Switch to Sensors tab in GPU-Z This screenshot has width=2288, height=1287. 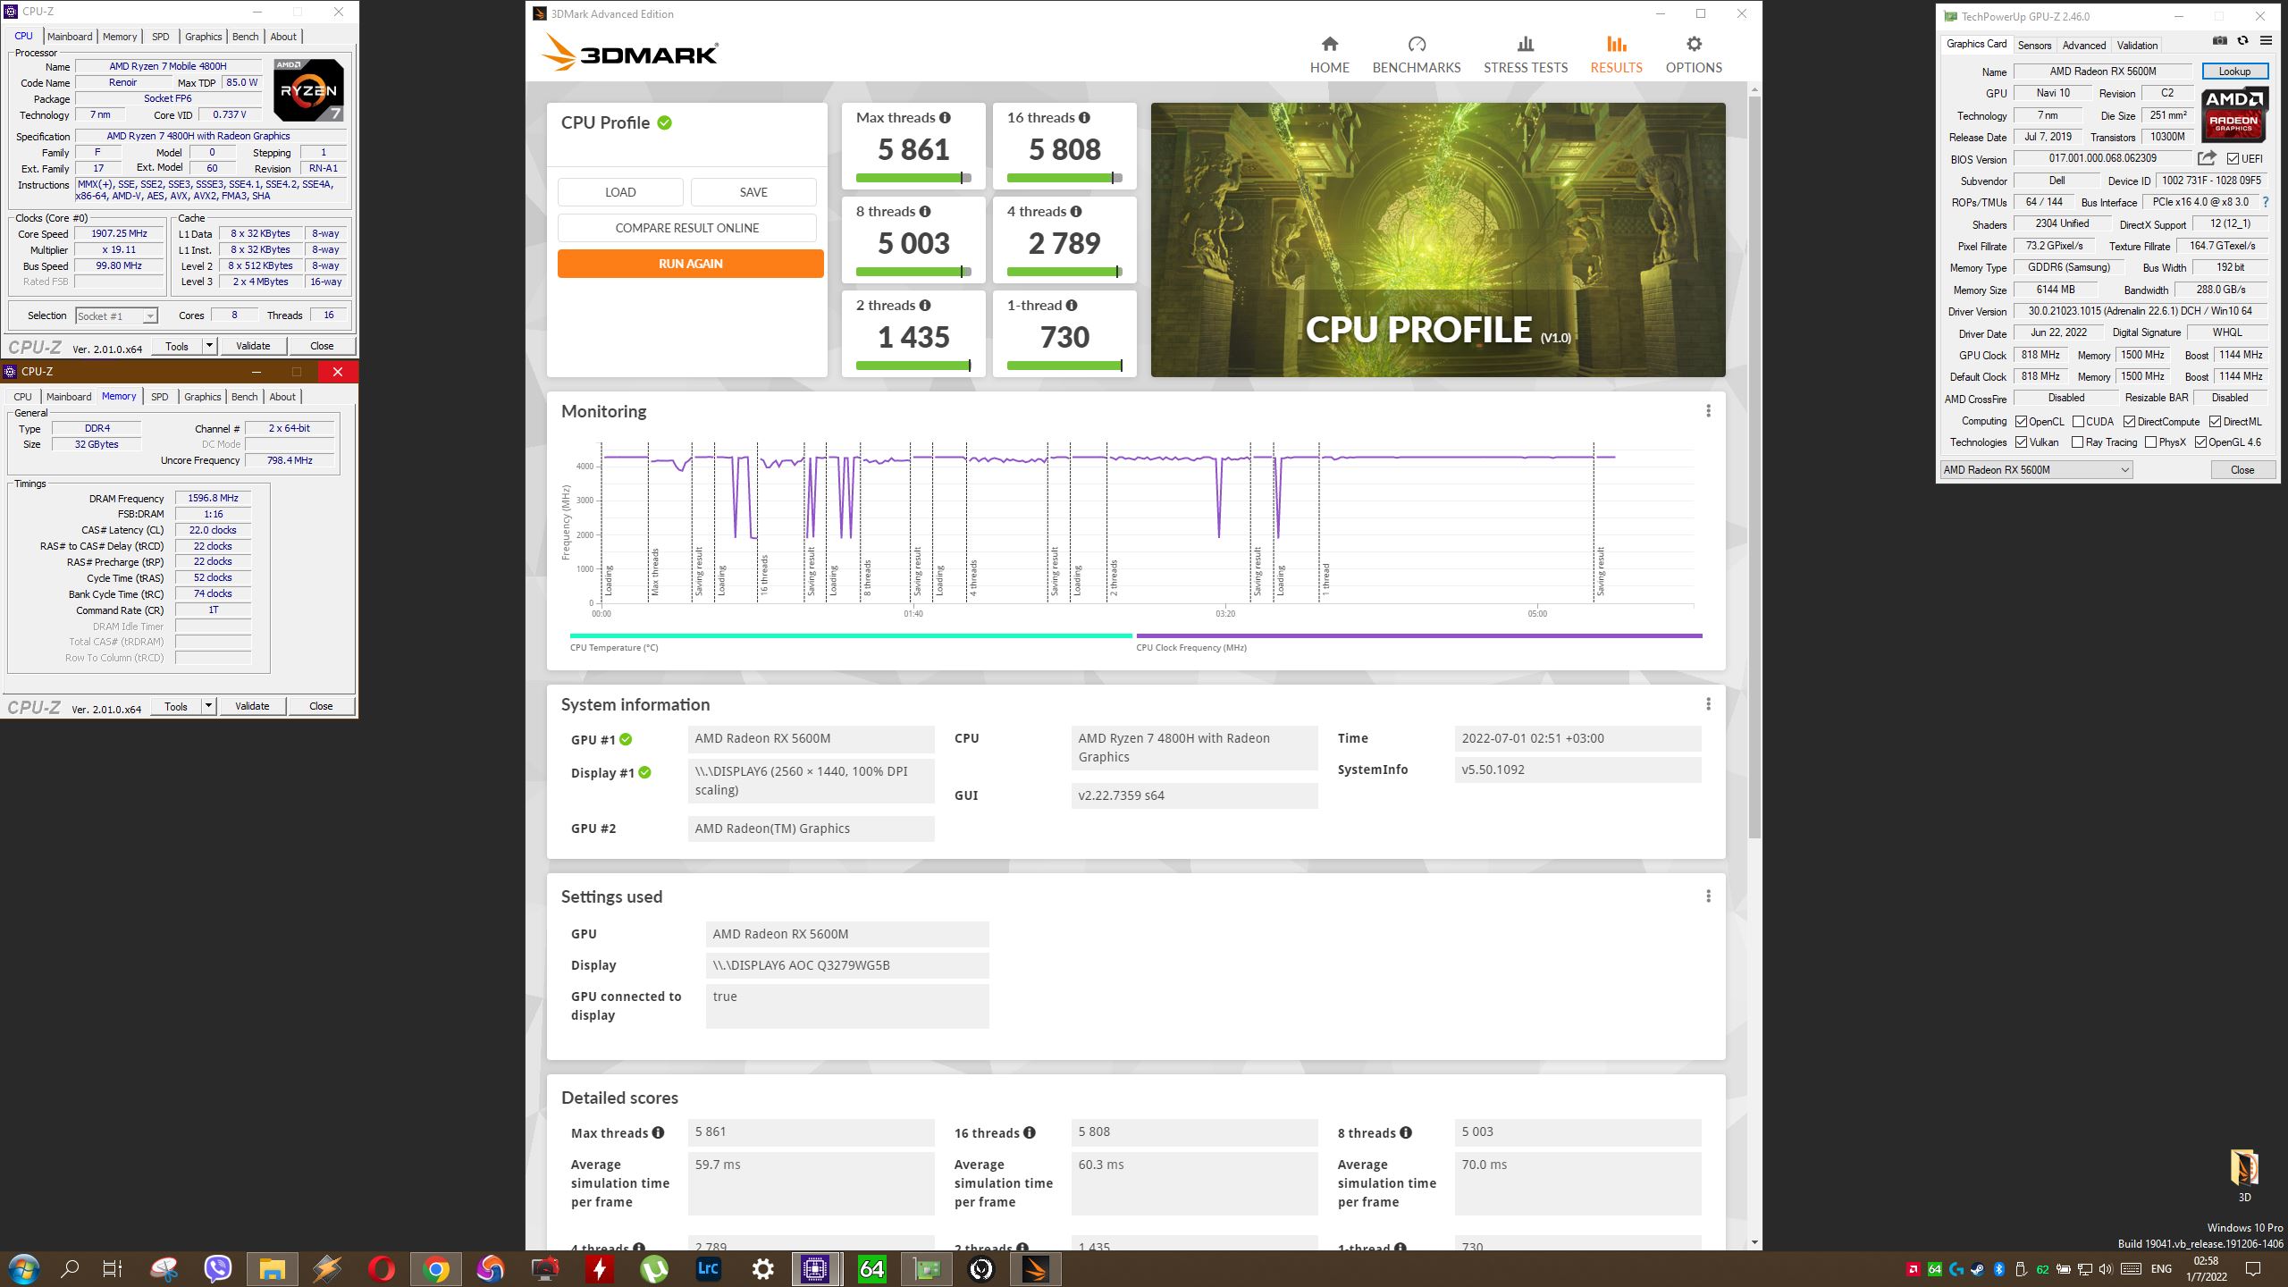[2034, 45]
